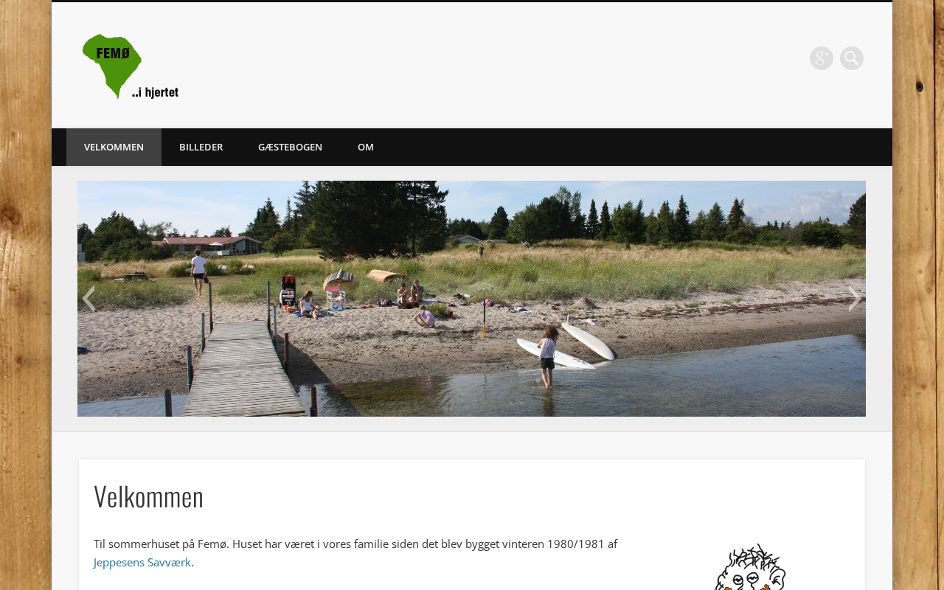944x590 pixels.
Task: Go to the Gæstebogen page
Action: click(290, 147)
